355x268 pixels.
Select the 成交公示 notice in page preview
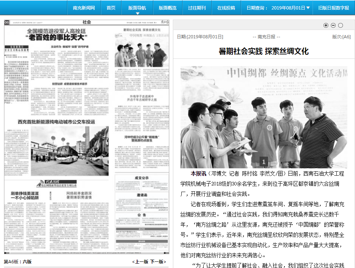[141, 178]
